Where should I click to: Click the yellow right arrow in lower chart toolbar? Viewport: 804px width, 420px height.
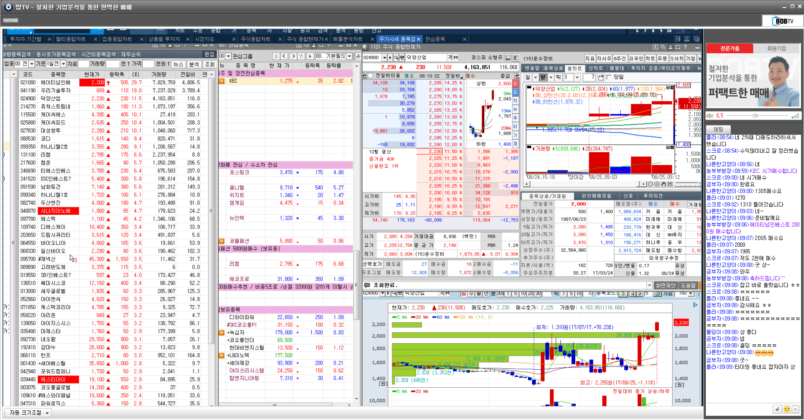point(640,294)
